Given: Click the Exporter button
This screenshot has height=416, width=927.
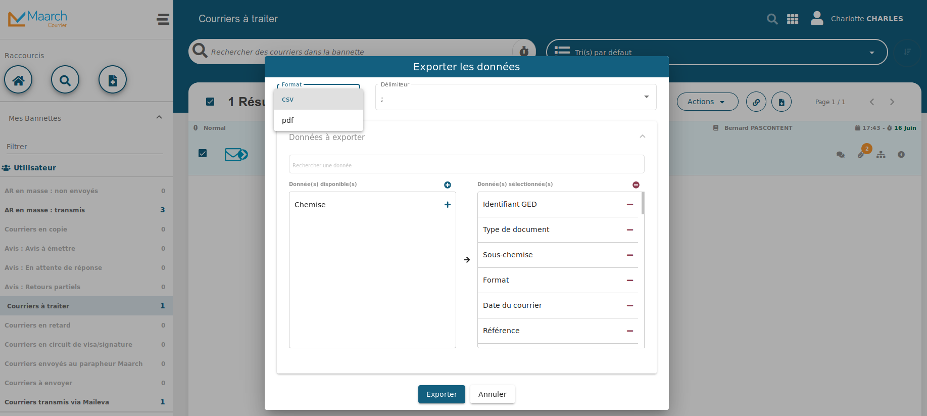Looking at the screenshot, I should [x=442, y=394].
